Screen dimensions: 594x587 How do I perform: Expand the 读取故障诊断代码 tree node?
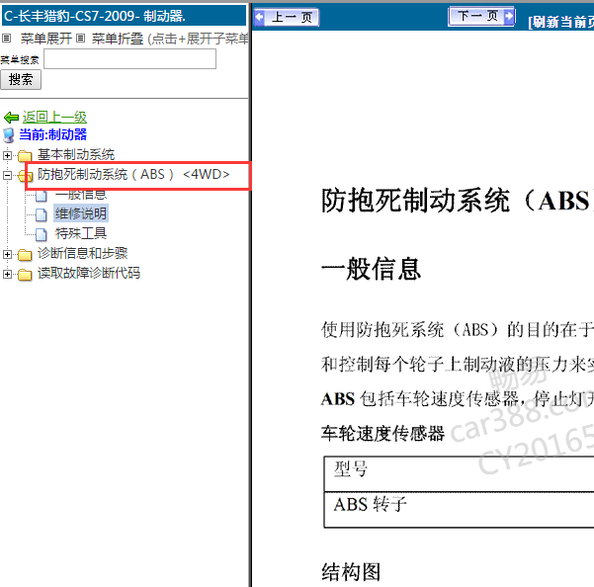pyautogui.click(x=8, y=274)
